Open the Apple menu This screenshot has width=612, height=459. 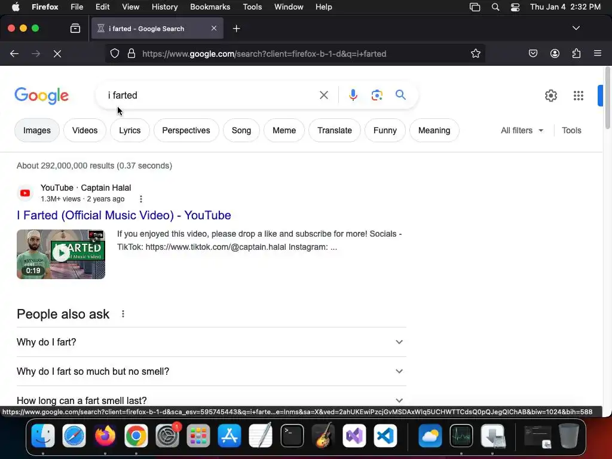tap(16, 7)
